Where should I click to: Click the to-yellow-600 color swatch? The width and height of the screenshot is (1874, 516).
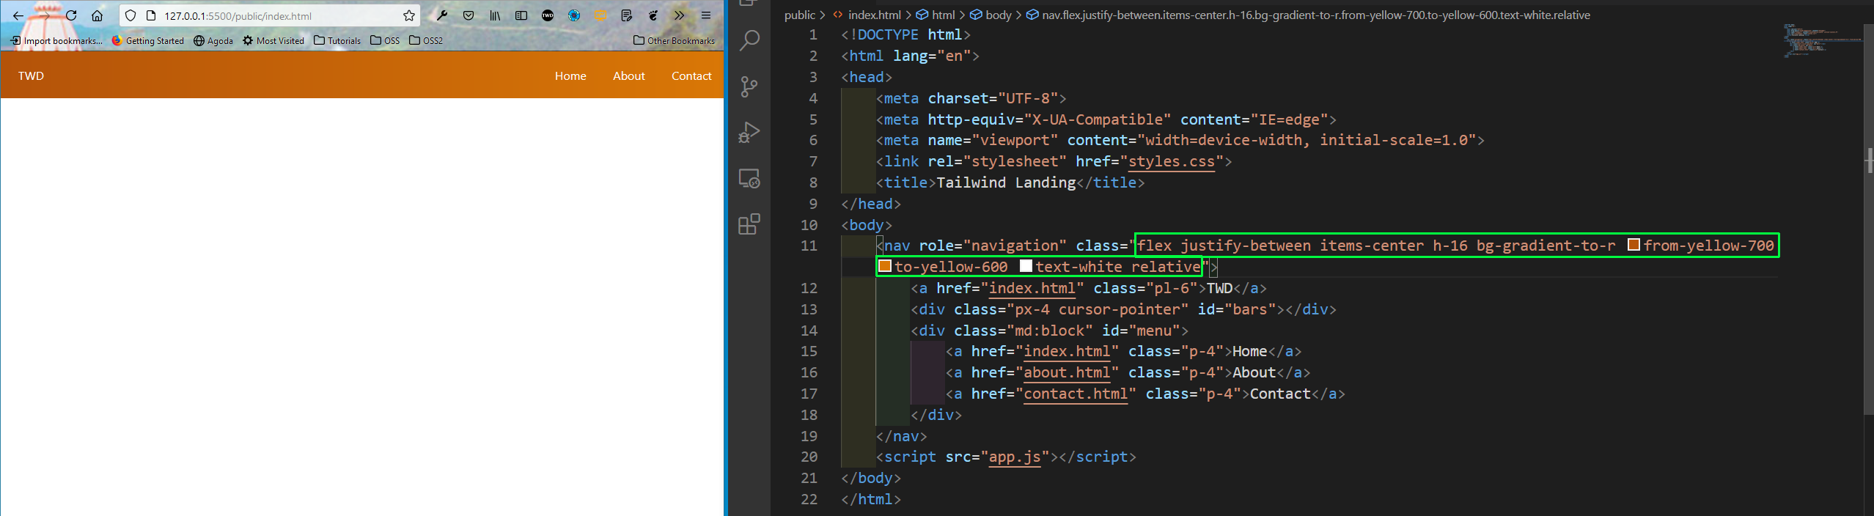tap(885, 266)
